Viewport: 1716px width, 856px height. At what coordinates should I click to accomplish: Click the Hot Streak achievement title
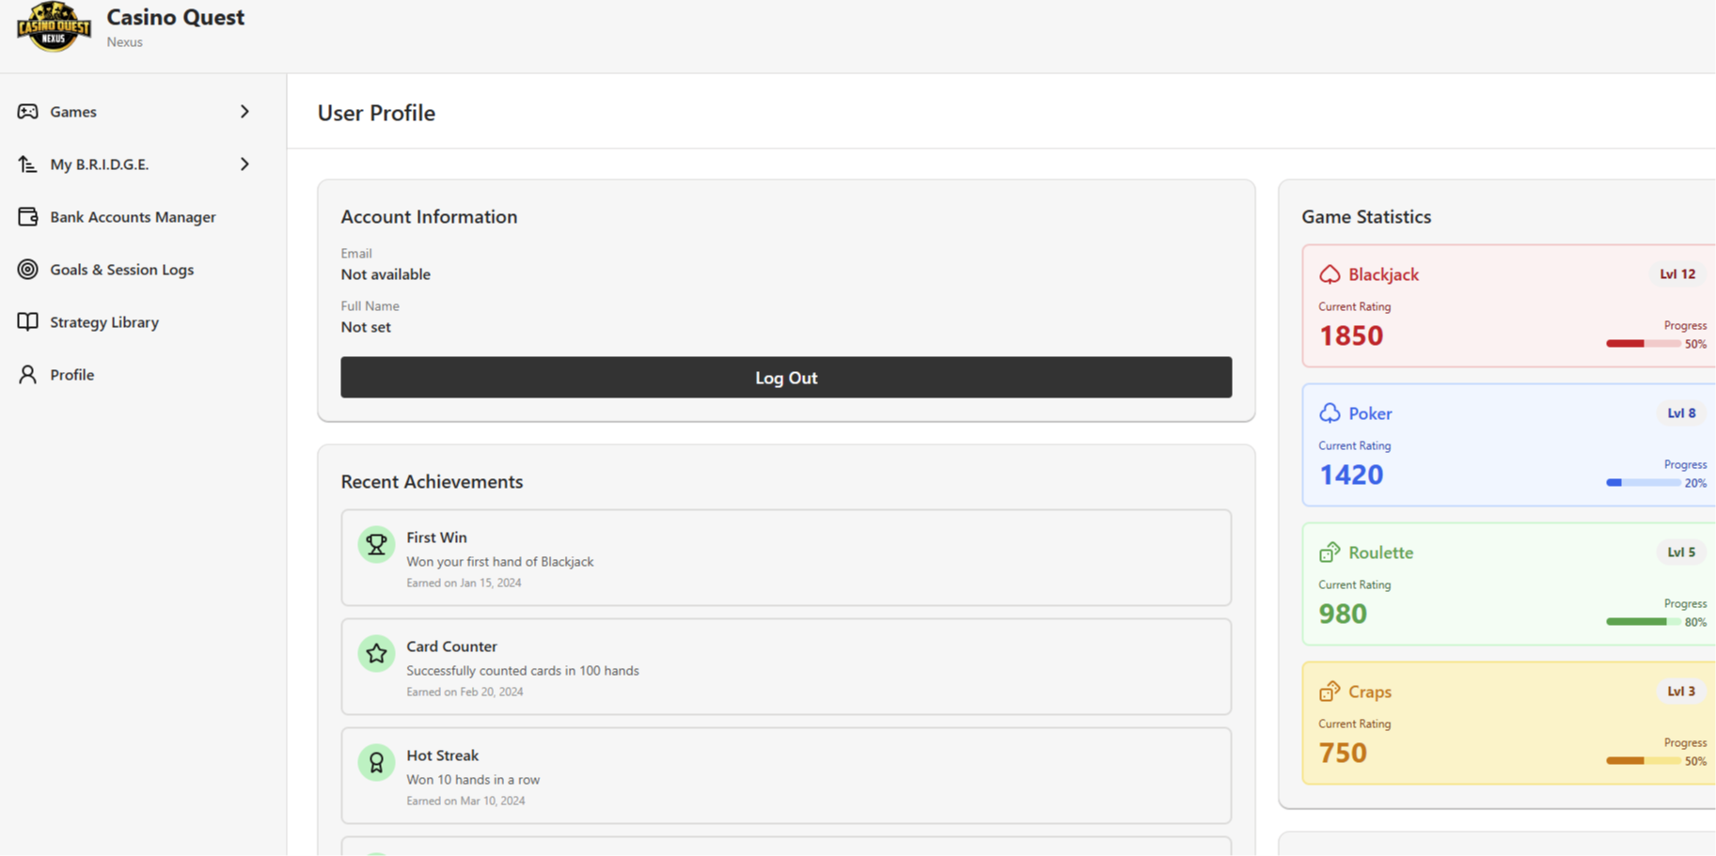pyautogui.click(x=442, y=755)
